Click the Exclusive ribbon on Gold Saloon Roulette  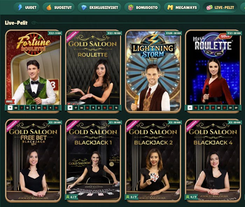[72, 36]
